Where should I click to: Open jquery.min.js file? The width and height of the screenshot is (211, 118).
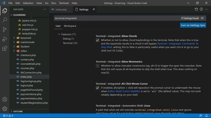pos(29,21)
